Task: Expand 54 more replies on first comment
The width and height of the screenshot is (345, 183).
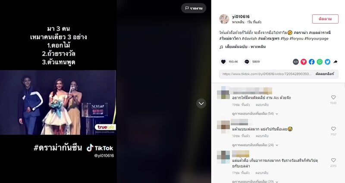Action: click(x=255, y=114)
